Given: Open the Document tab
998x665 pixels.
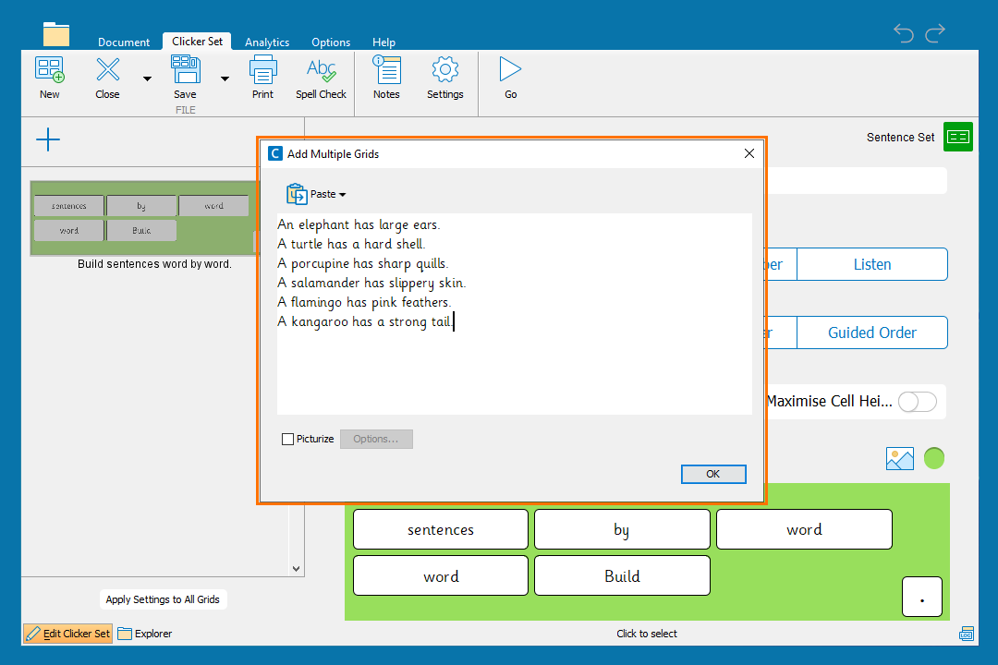Looking at the screenshot, I should click(x=124, y=42).
